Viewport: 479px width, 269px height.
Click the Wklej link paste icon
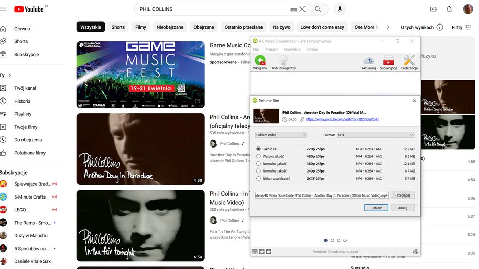pyautogui.click(x=260, y=61)
